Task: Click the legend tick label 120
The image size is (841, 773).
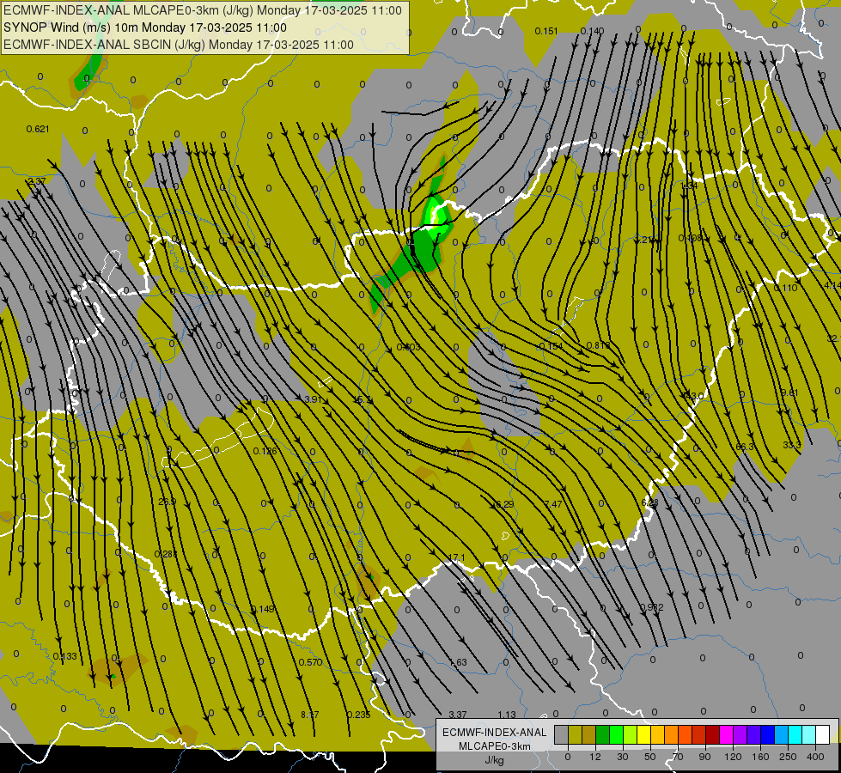Action: (733, 757)
